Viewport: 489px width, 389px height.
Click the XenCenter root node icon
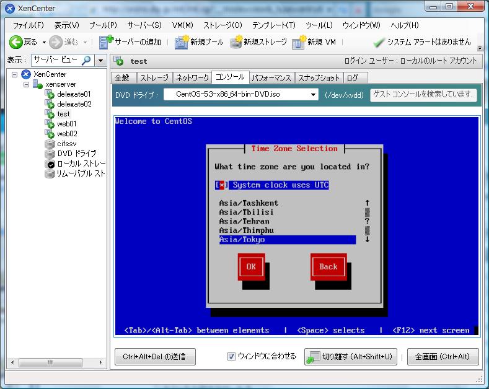26,74
